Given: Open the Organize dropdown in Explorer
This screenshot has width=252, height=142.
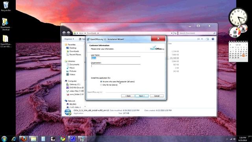Looking at the screenshot, I should point(69,39).
